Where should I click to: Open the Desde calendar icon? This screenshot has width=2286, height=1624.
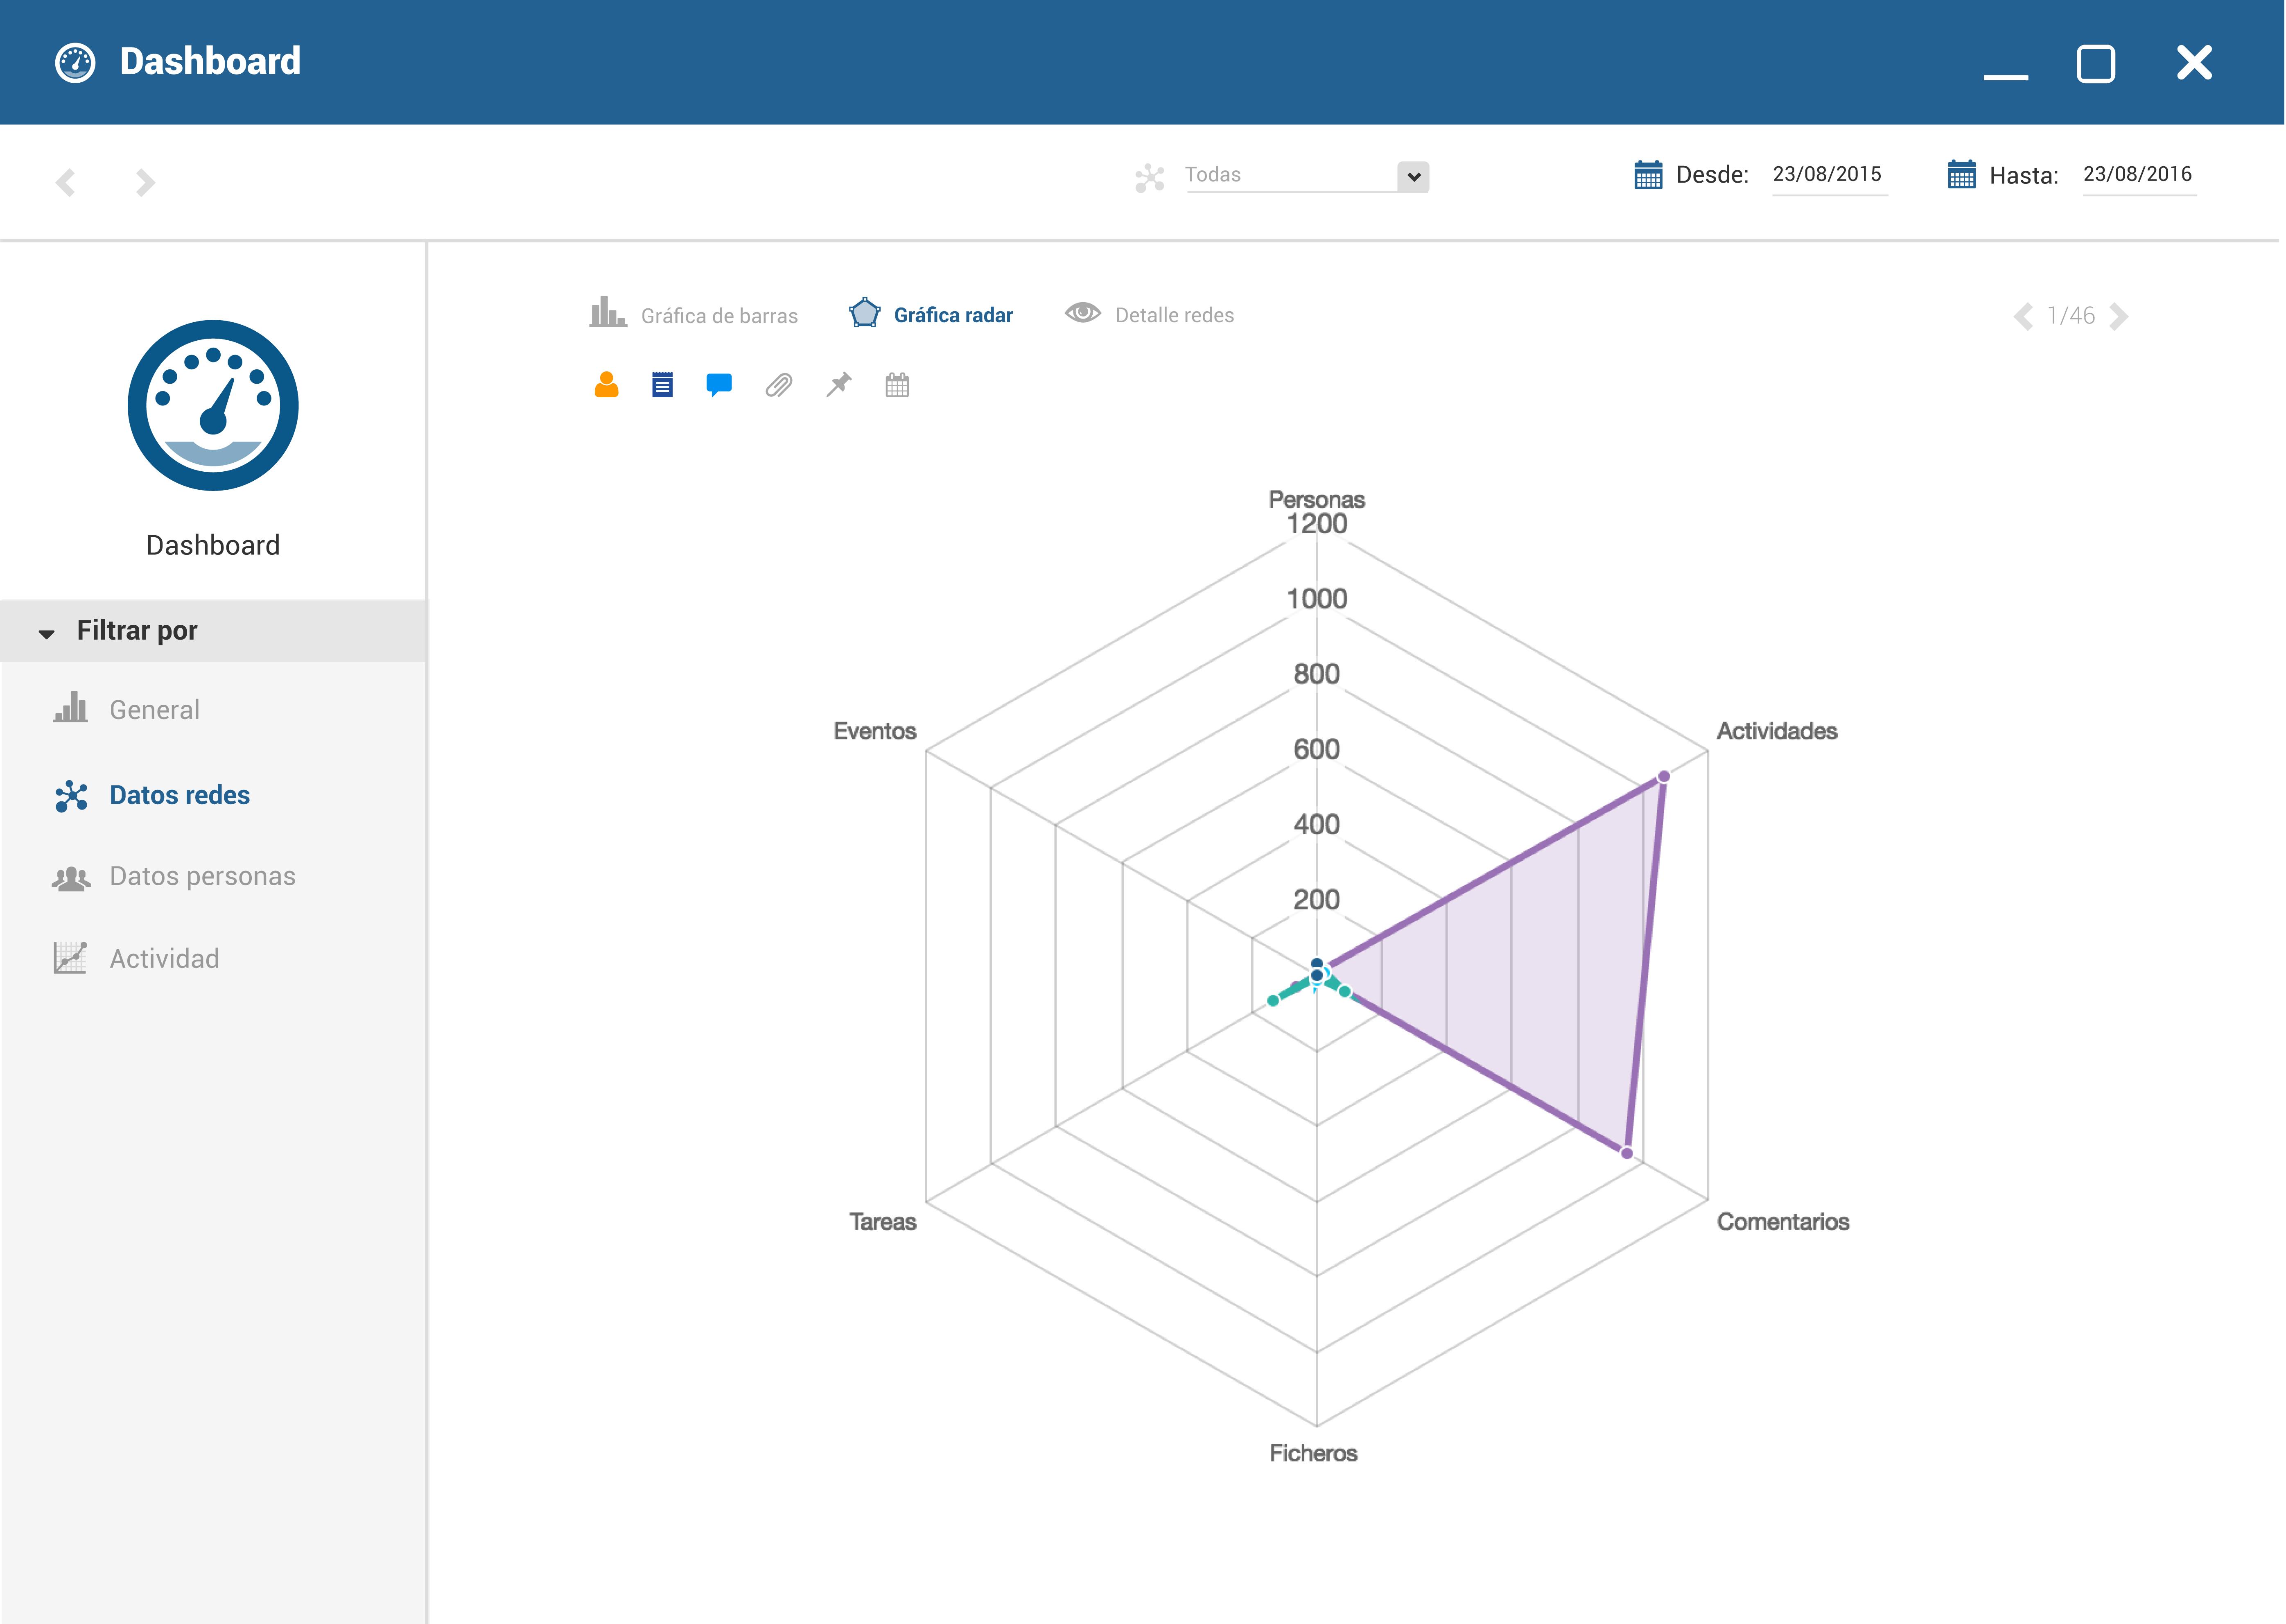click(1647, 175)
